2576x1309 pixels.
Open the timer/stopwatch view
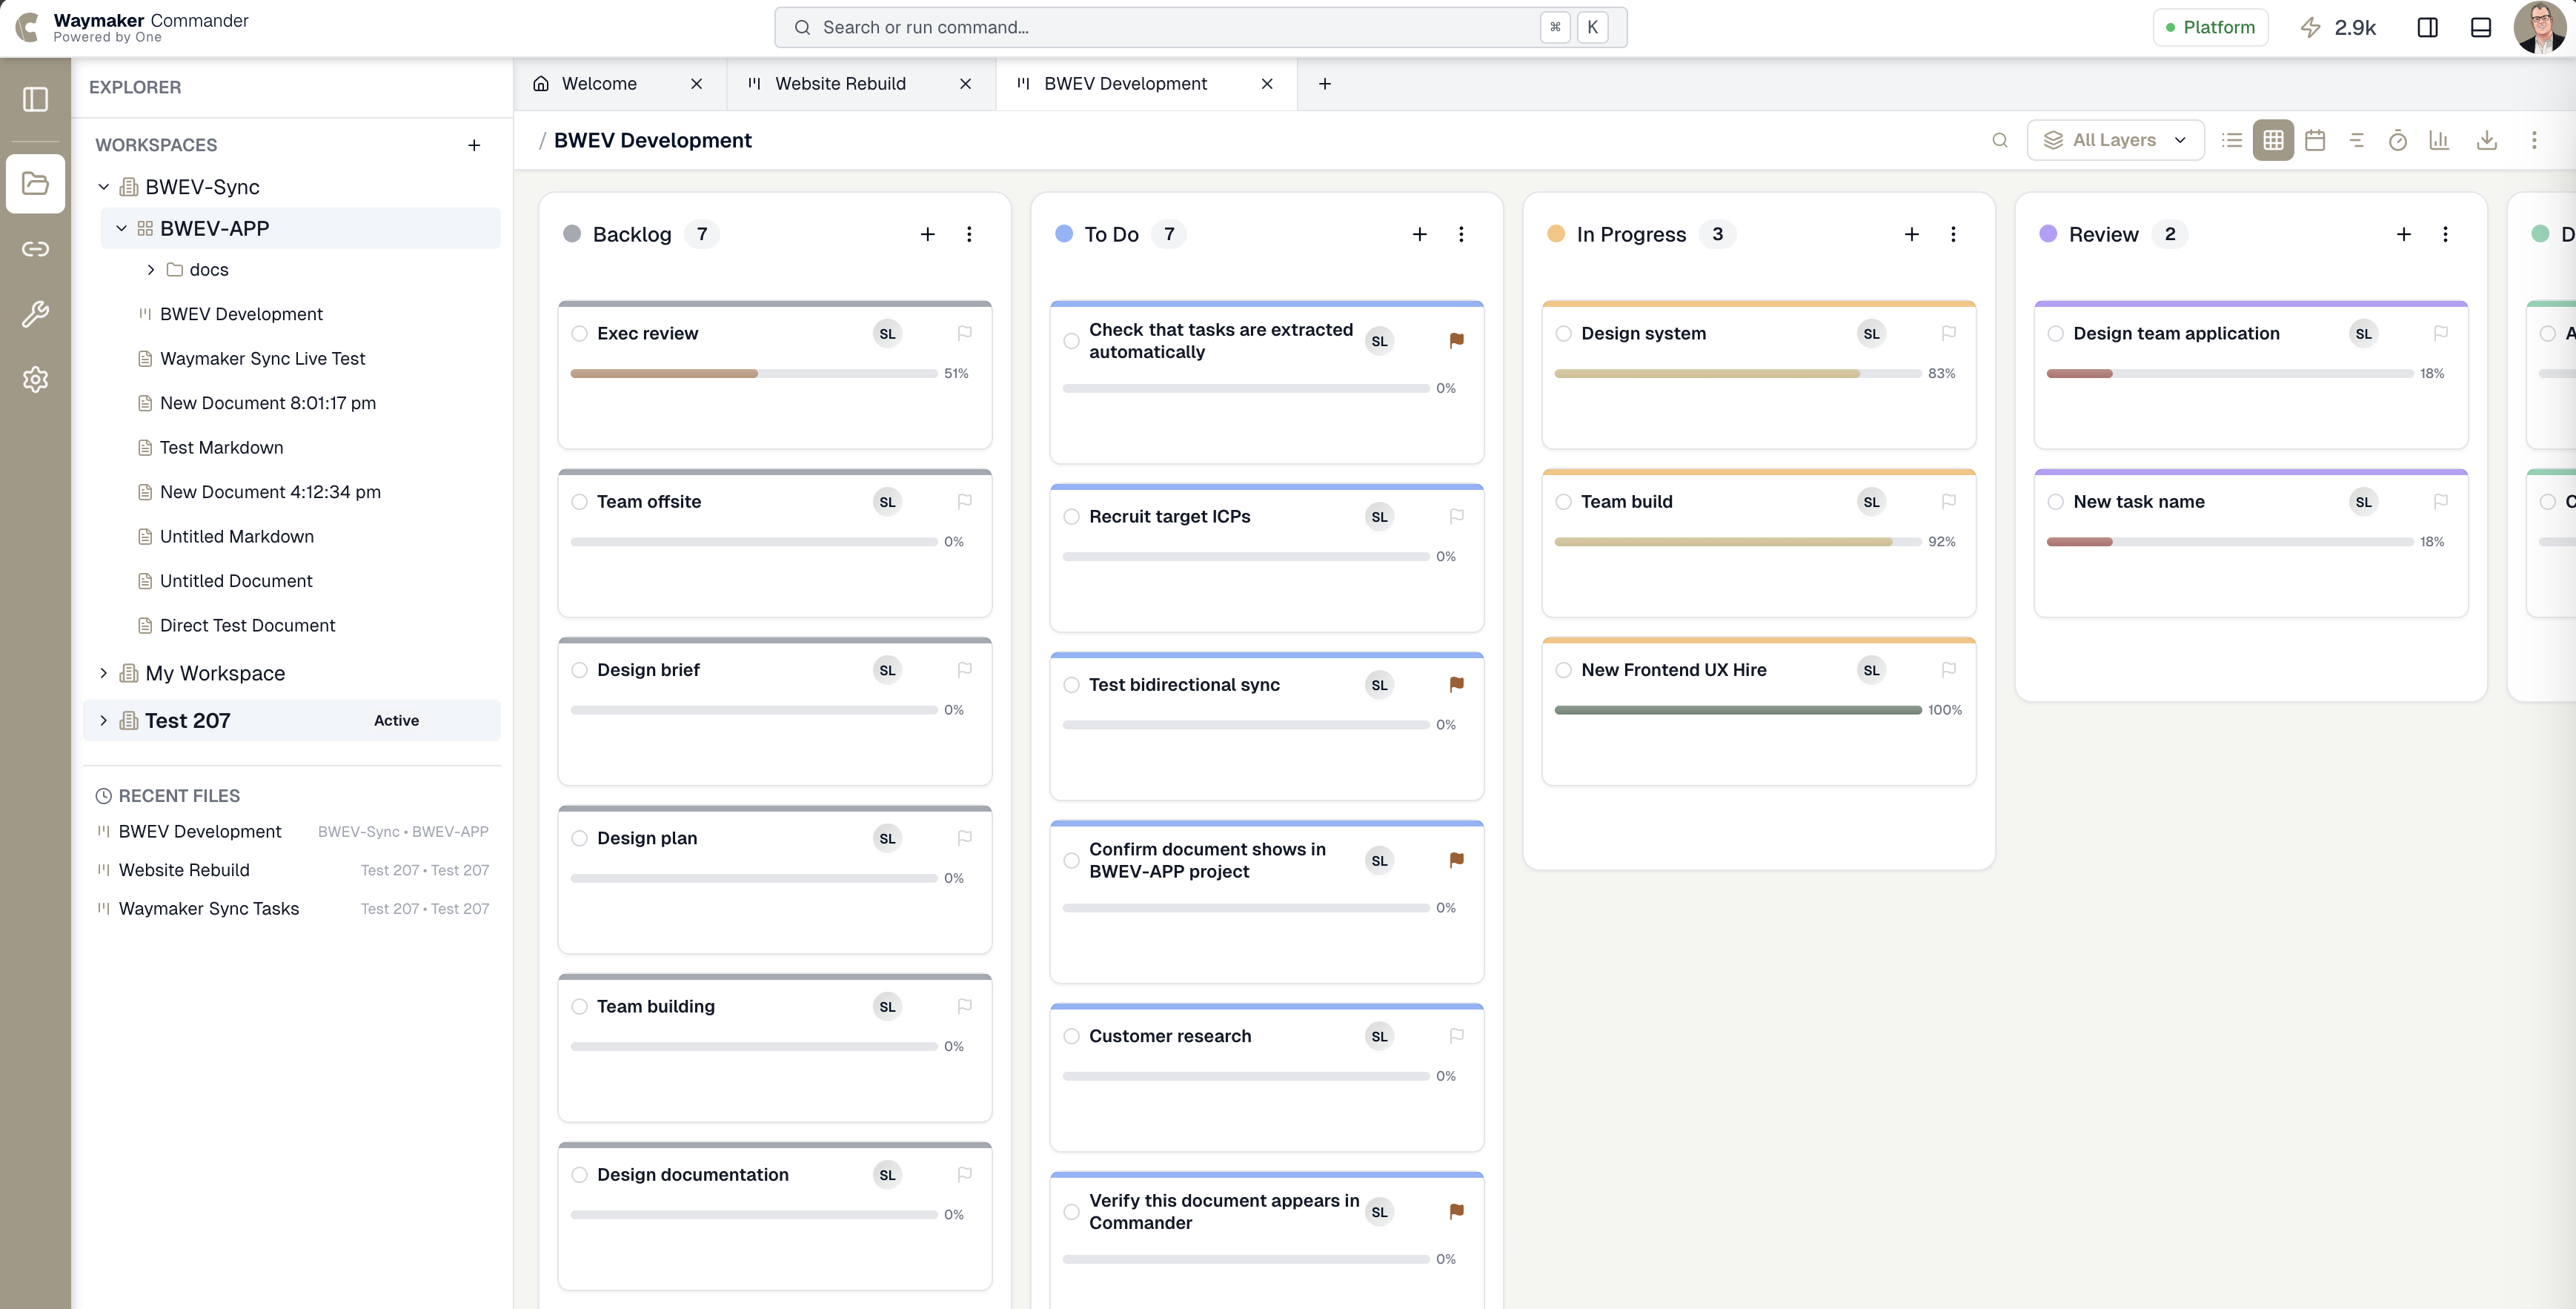point(2398,140)
